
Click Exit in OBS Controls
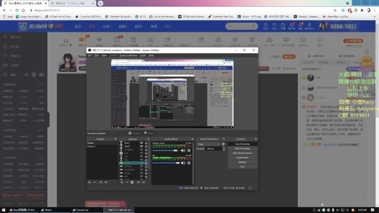click(242, 167)
